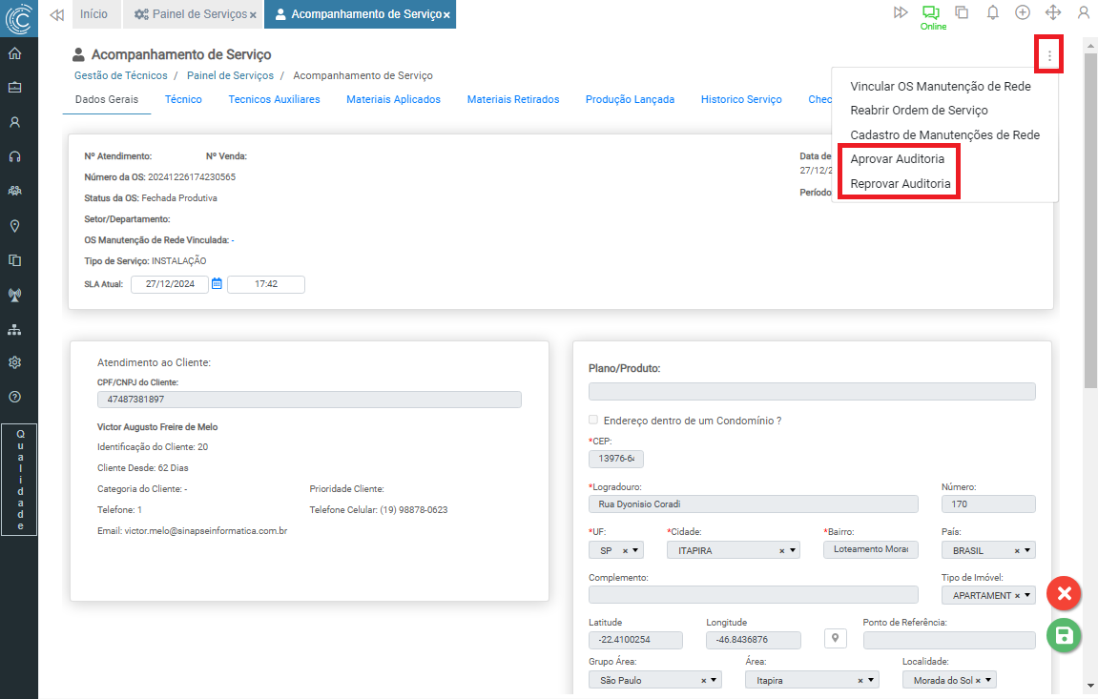Open the notifications bell icon
Viewport: 1098px width, 699px height.
(x=992, y=12)
